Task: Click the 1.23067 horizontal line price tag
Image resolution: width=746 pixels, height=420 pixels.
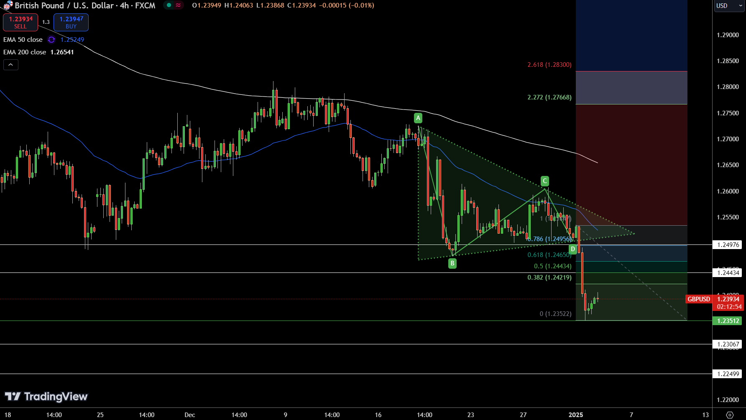Action: [x=728, y=344]
